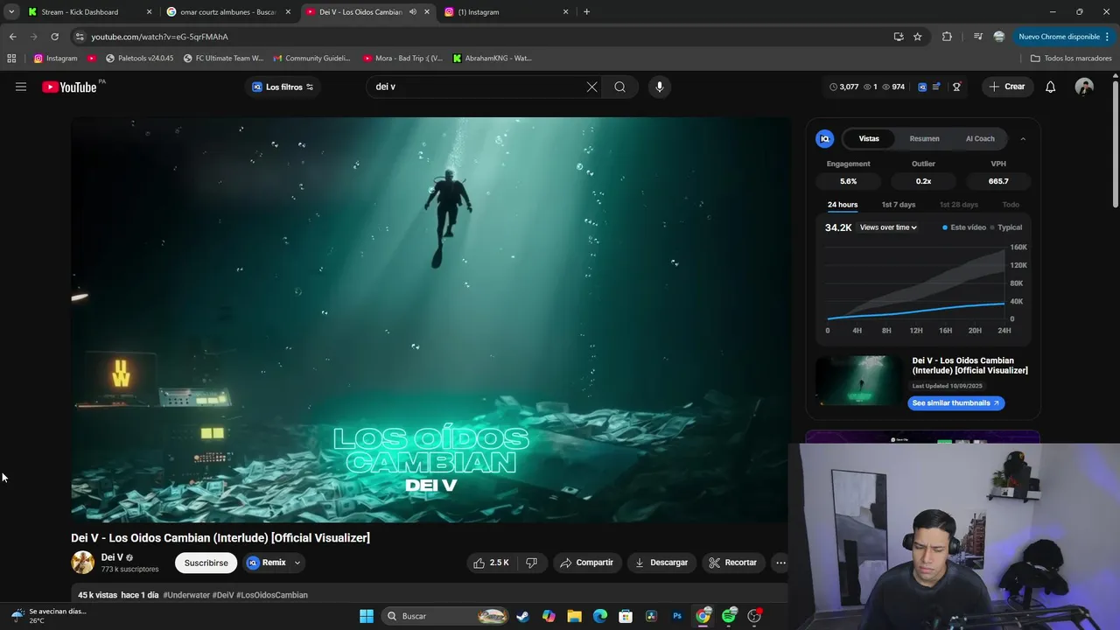
Task: Open a new browser tab
Action: (586, 12)
